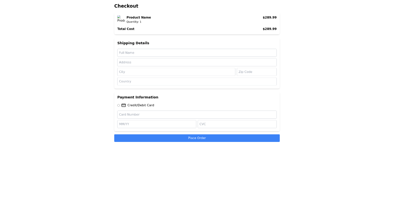Click the Card Number input field

(197, 114)
